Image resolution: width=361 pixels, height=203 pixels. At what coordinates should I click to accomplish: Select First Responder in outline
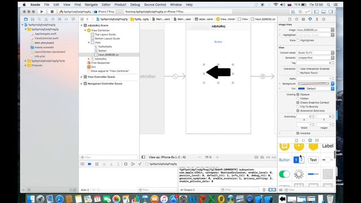point(100,63)
